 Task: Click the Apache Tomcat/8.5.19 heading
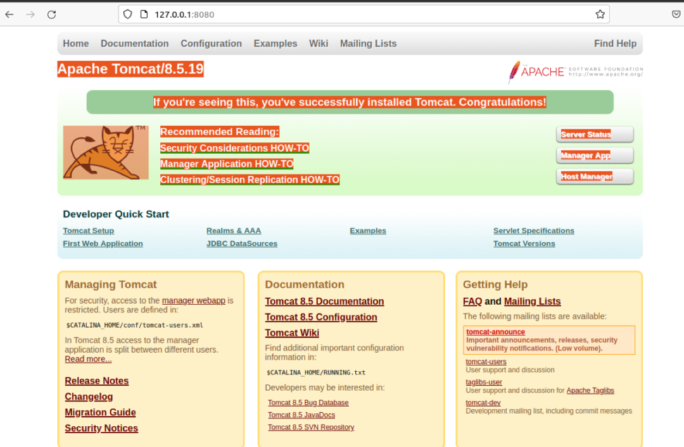click(130, 69)
